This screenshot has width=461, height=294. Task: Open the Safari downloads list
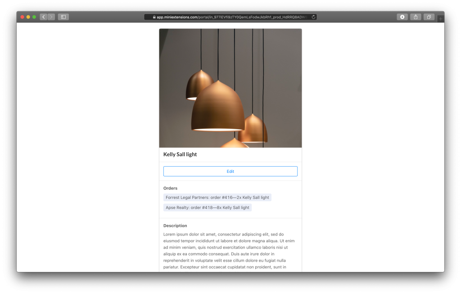pyautogui.click(x=402, y=17)
